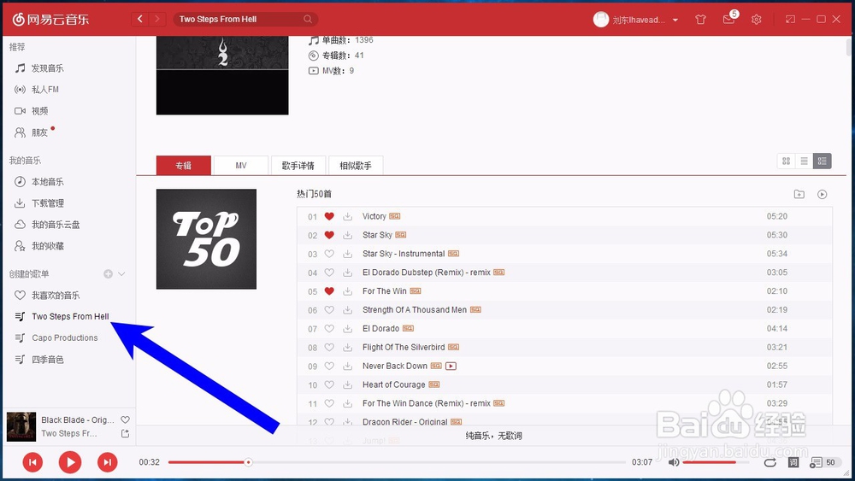This screenshot has width=855, height=481.
Task: Like Heart of Courage
Action: point(329,384)
